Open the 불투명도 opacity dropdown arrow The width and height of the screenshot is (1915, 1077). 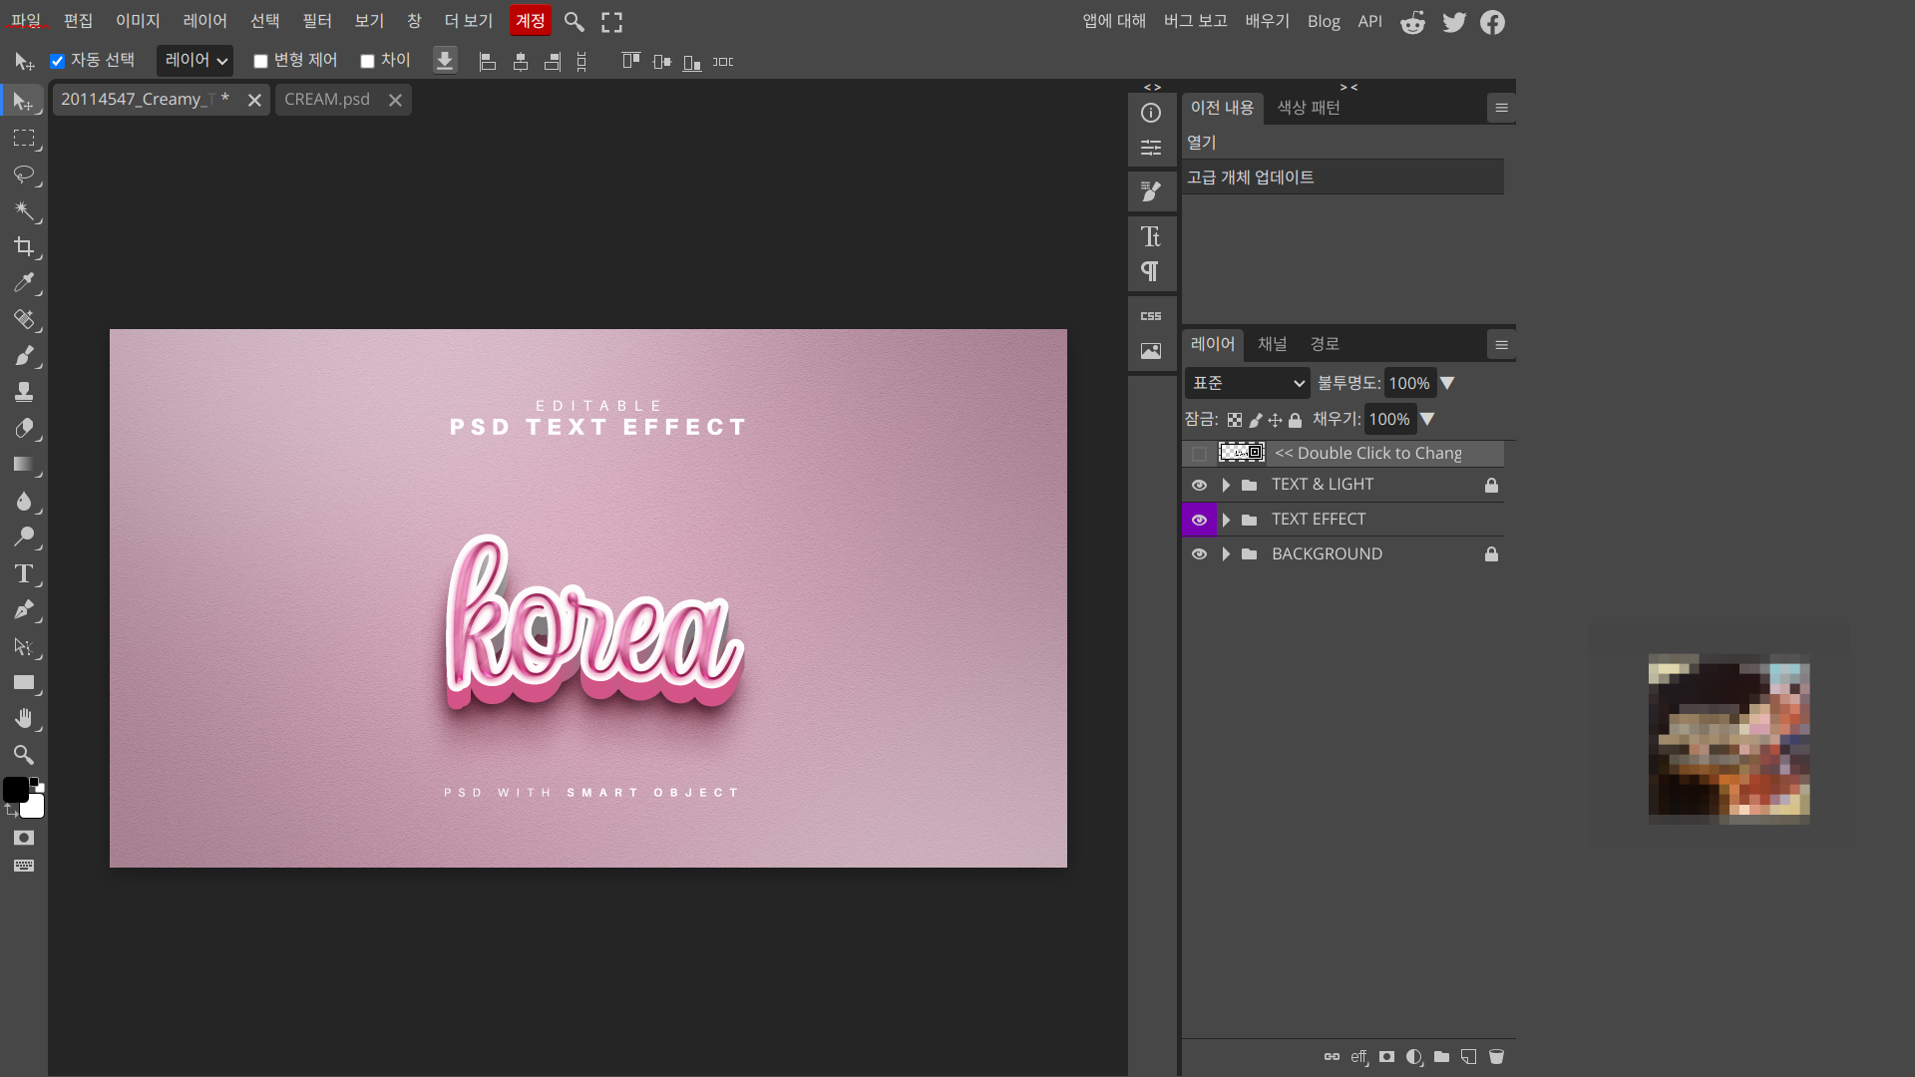1447,383
